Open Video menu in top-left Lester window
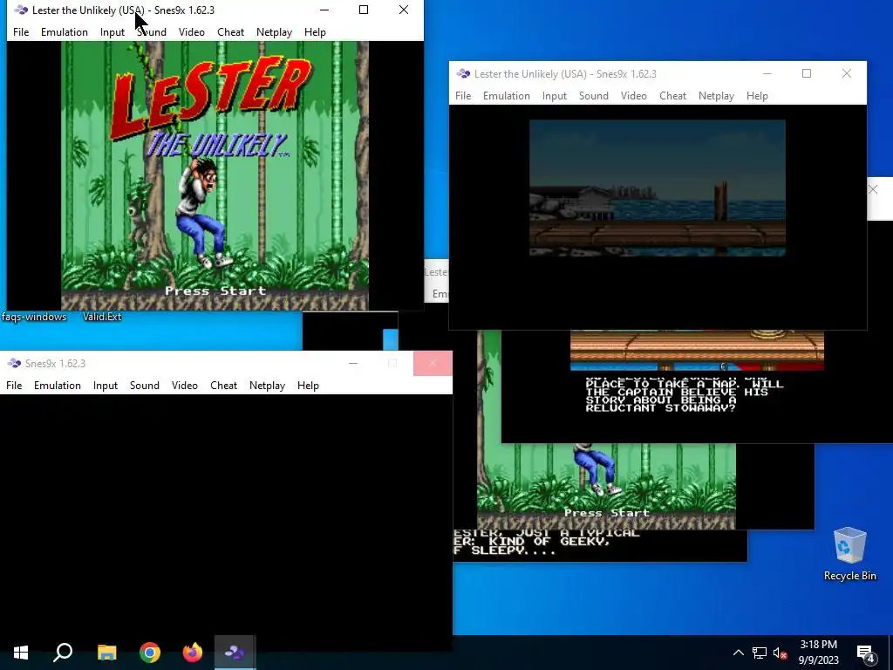This screenshot has width=893, height=670. click(191, 32)
